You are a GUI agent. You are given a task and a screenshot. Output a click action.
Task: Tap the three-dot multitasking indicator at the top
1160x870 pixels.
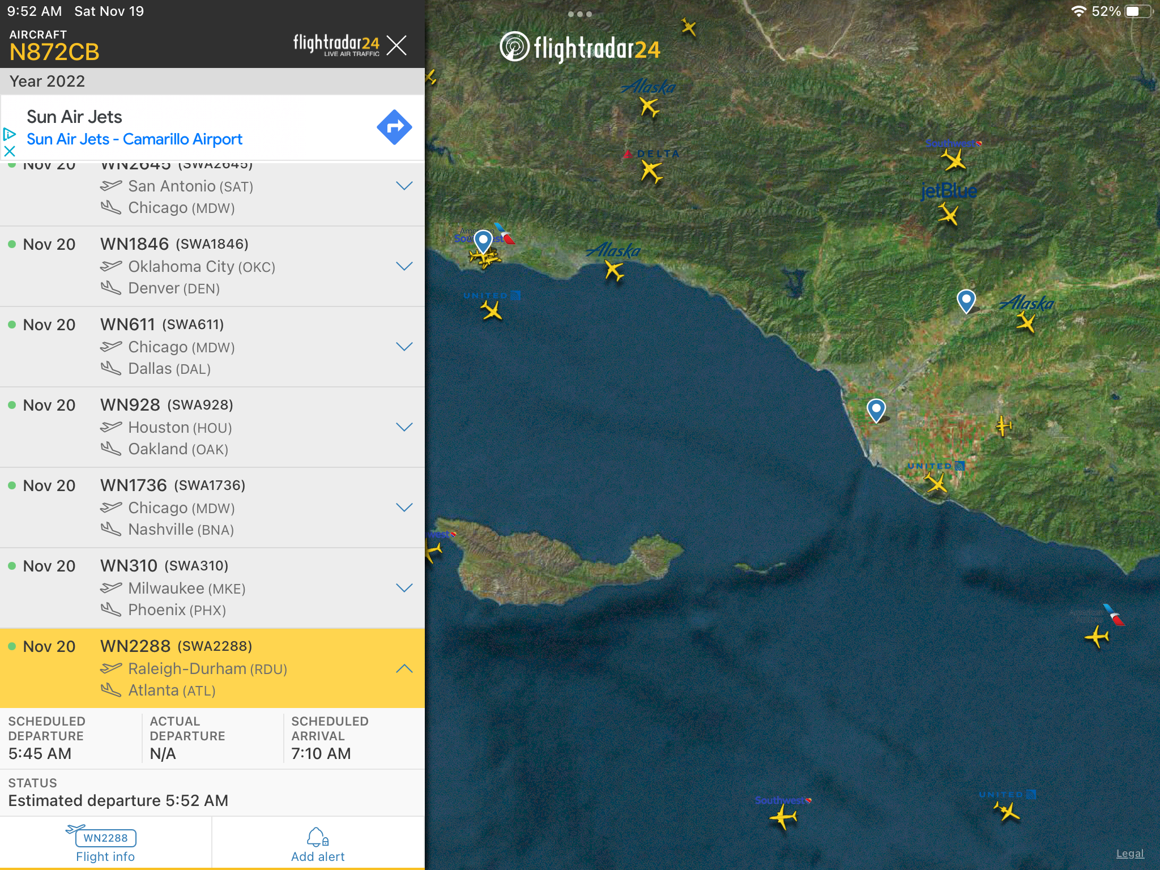[x=580, y=14]
